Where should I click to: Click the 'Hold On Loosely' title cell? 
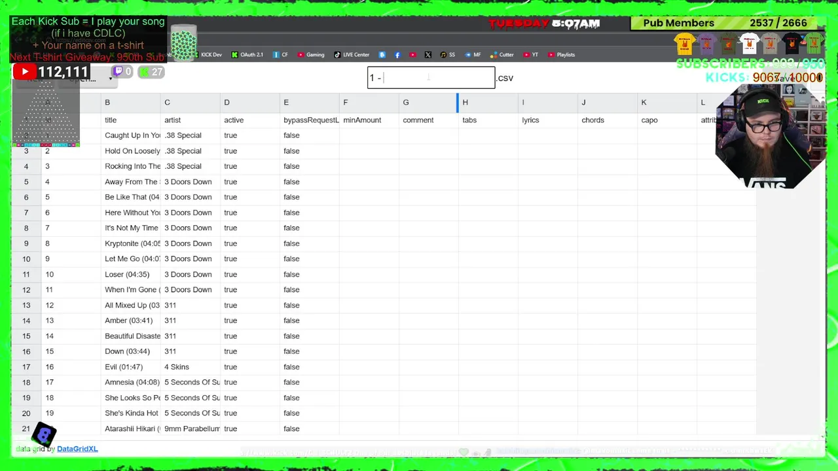pyautogui.click(x=131, y=151)
